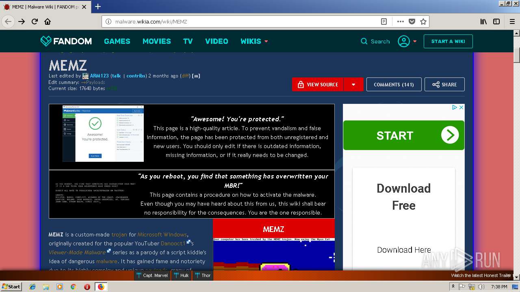
Task: Open ARM123 user profile link
Action: (99, 76)
